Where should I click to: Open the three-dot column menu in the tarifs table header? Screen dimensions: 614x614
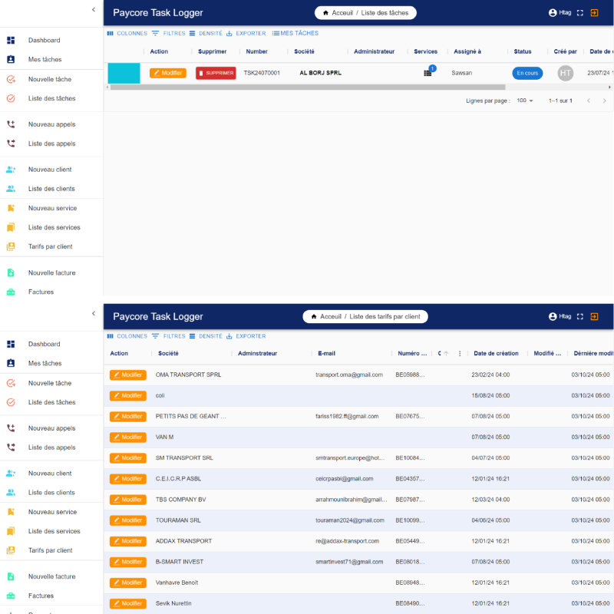pyautogui.click(x=460, y=354)
